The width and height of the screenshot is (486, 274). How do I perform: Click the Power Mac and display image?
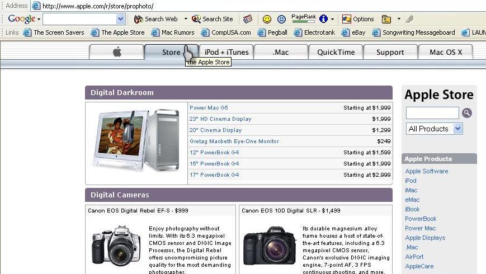pyautogui.click(x=136, y=140)
